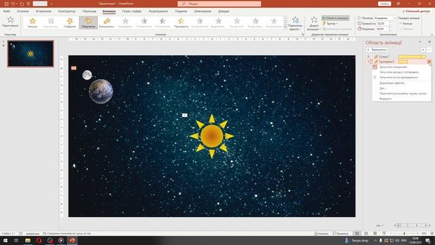This screenshot has height=245, width=435.
Task: Click Додати анімацію add animation icon
Action: 314,23
